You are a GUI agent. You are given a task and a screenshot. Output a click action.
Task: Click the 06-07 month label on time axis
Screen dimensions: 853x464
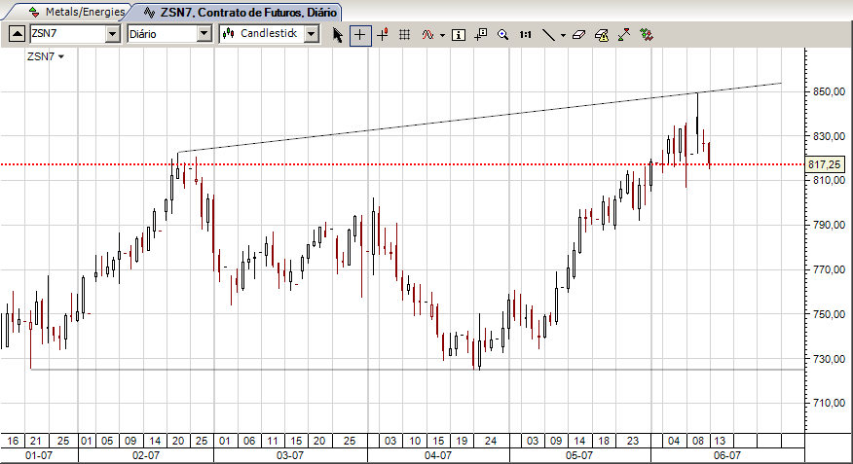727,455
